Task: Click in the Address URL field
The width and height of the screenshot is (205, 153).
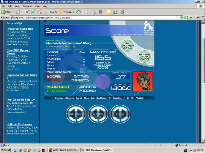Action: [96, 17]
